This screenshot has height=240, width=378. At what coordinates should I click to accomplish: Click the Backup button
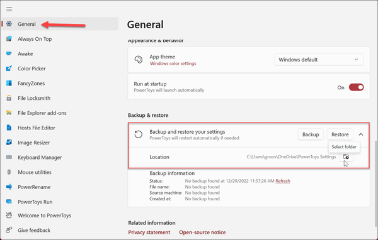point(311,134)
